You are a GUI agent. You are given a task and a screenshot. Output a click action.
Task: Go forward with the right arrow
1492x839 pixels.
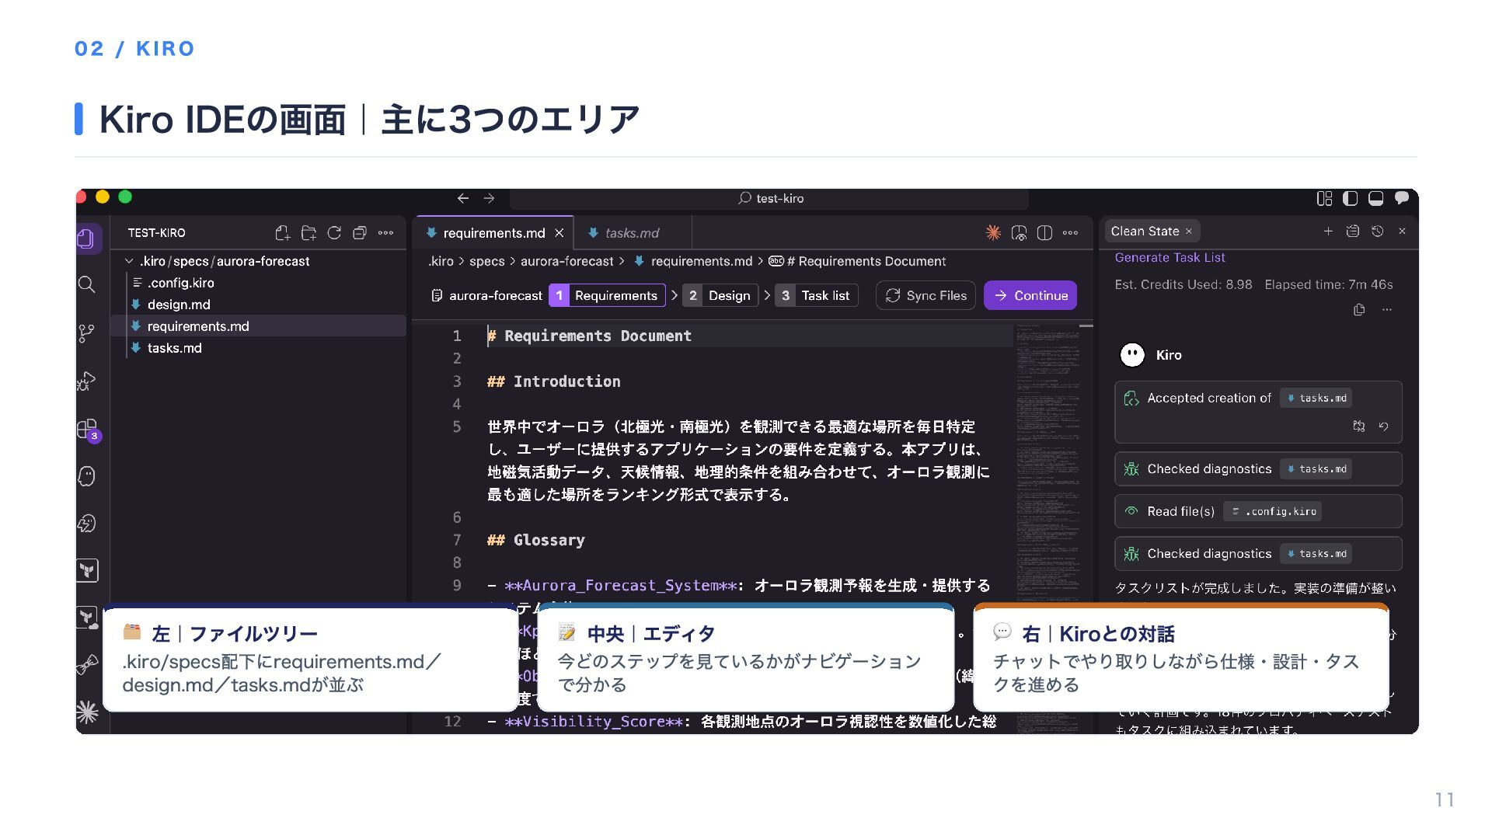(x=489, y=198)
